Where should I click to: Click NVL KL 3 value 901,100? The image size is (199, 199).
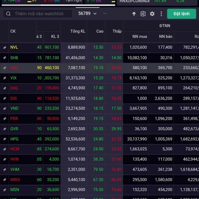[x=52, y=47]
